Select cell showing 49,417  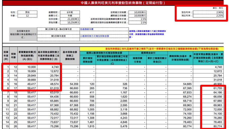[27, 84]
